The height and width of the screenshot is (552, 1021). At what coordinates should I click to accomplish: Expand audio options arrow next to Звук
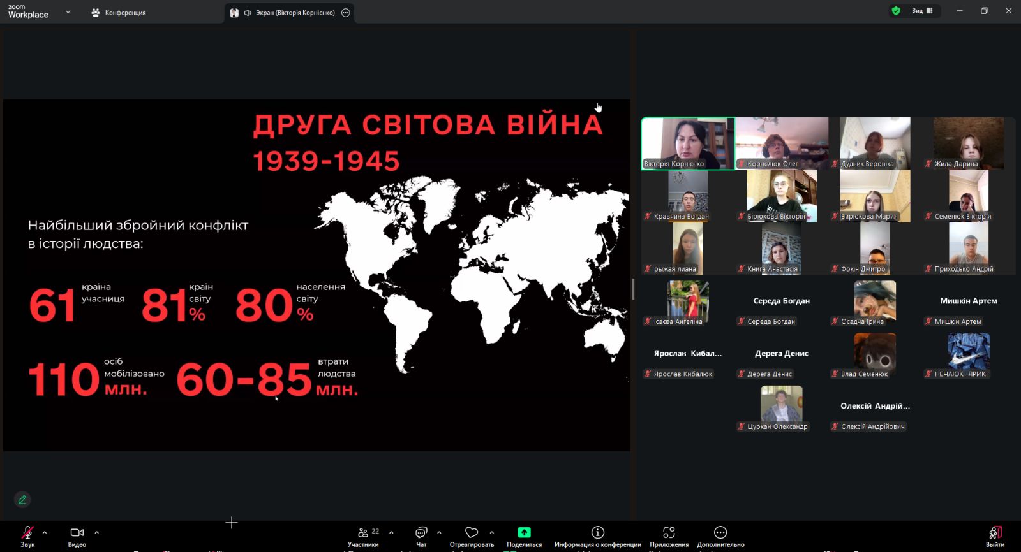[45, 532]
